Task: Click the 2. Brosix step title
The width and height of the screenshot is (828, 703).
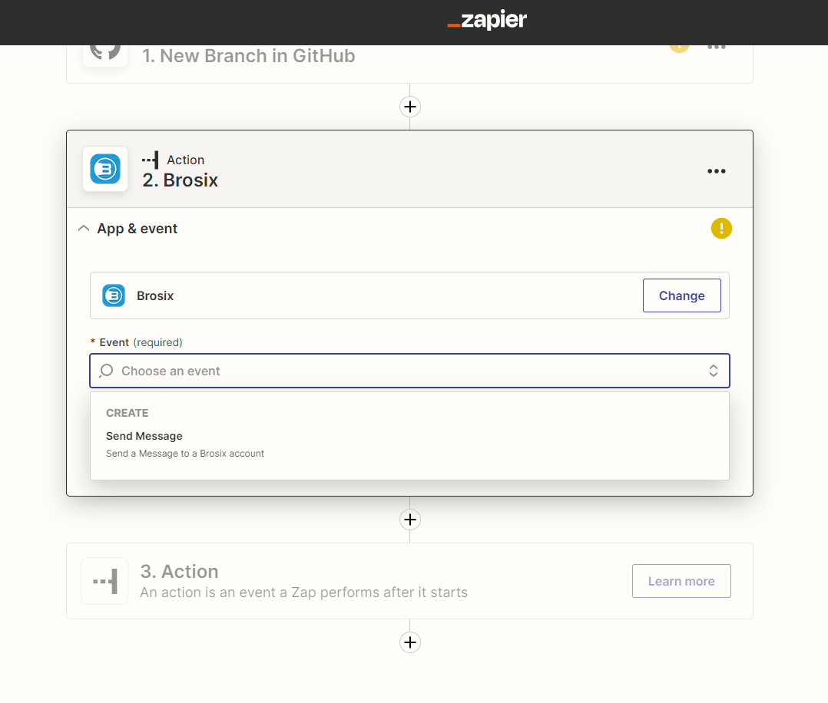Action: pyautogui.click(x=180, y=180)
